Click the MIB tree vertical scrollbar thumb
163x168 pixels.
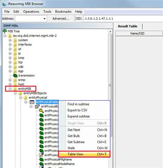pos(110,85)
